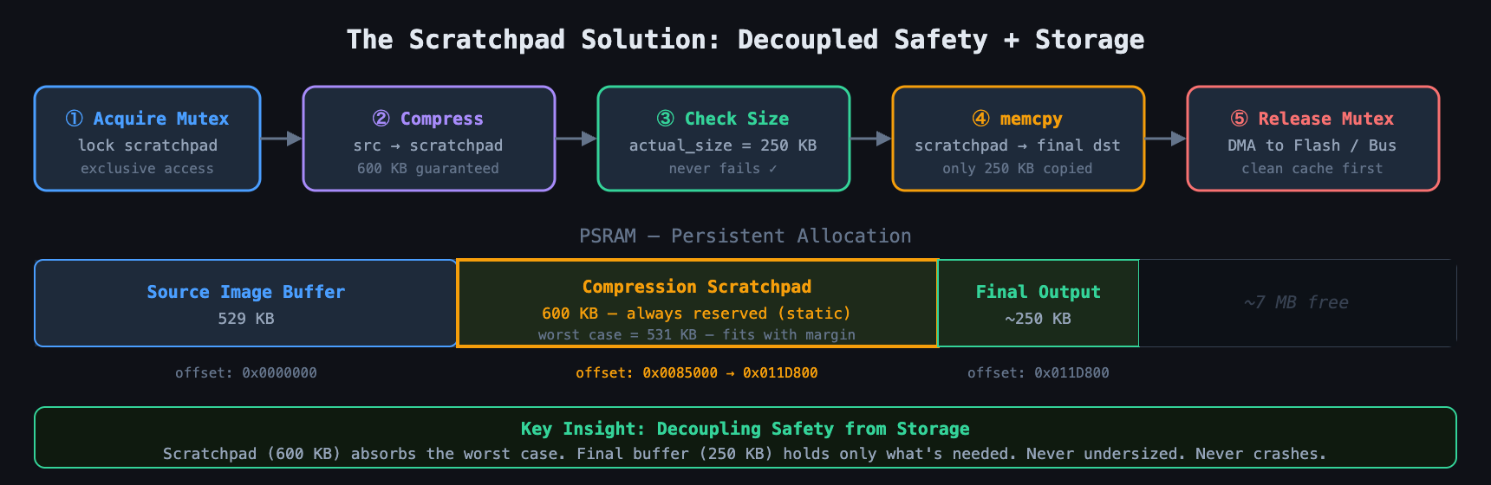Image resolution: width=1491 pixels, height=485 pixels.
Task: Click the gray "offset: 0x011D800" label
Action: (x=1038, y=373)
